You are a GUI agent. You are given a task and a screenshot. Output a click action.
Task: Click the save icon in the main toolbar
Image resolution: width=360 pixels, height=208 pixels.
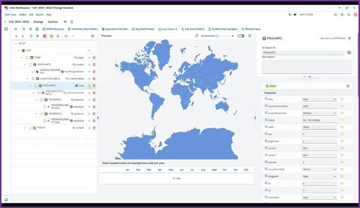(37, 29)
